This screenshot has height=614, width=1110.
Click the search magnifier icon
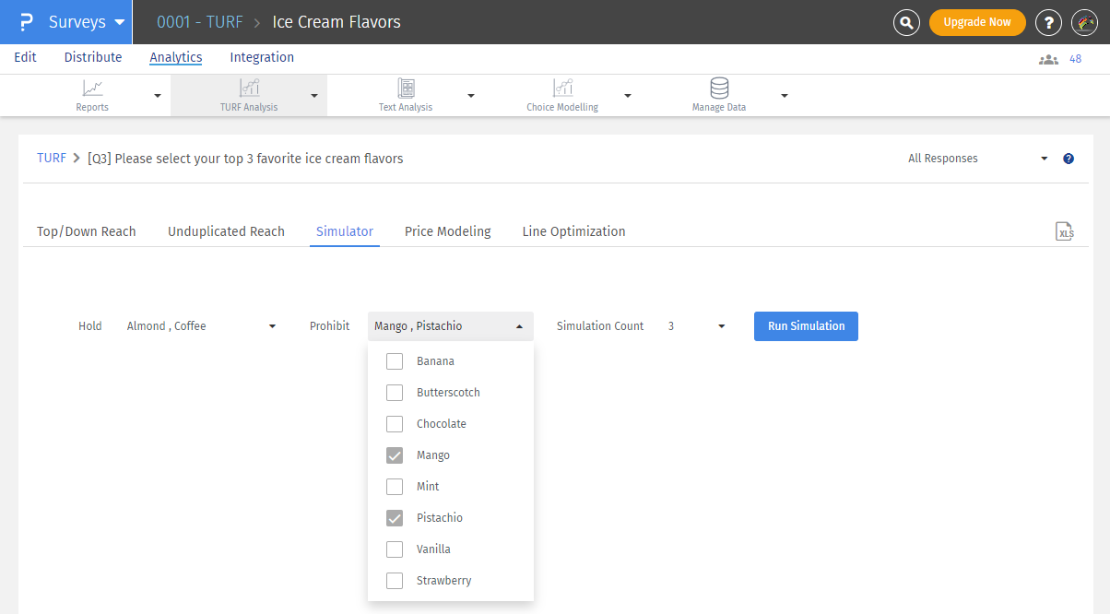pos(906,22)
